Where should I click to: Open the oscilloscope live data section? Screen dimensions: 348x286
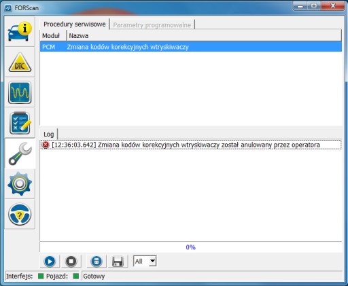(20, 92)
